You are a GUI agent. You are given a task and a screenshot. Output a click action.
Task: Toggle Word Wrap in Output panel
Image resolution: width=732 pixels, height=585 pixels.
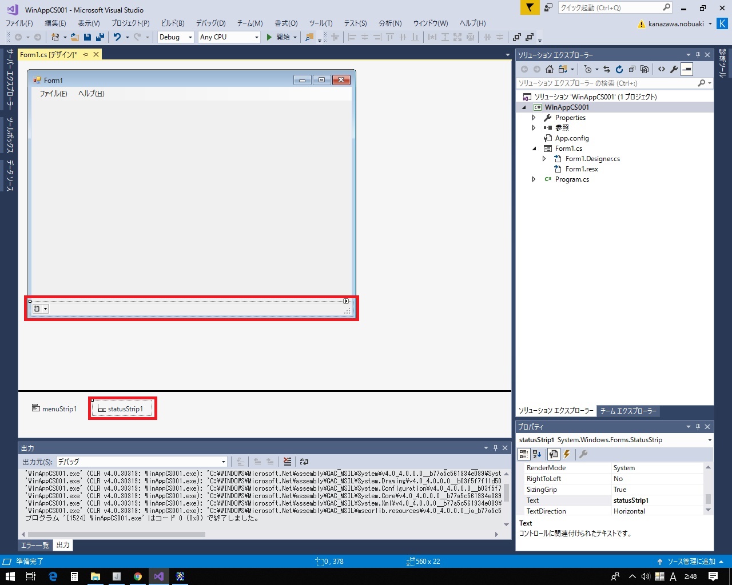point(304,462)
